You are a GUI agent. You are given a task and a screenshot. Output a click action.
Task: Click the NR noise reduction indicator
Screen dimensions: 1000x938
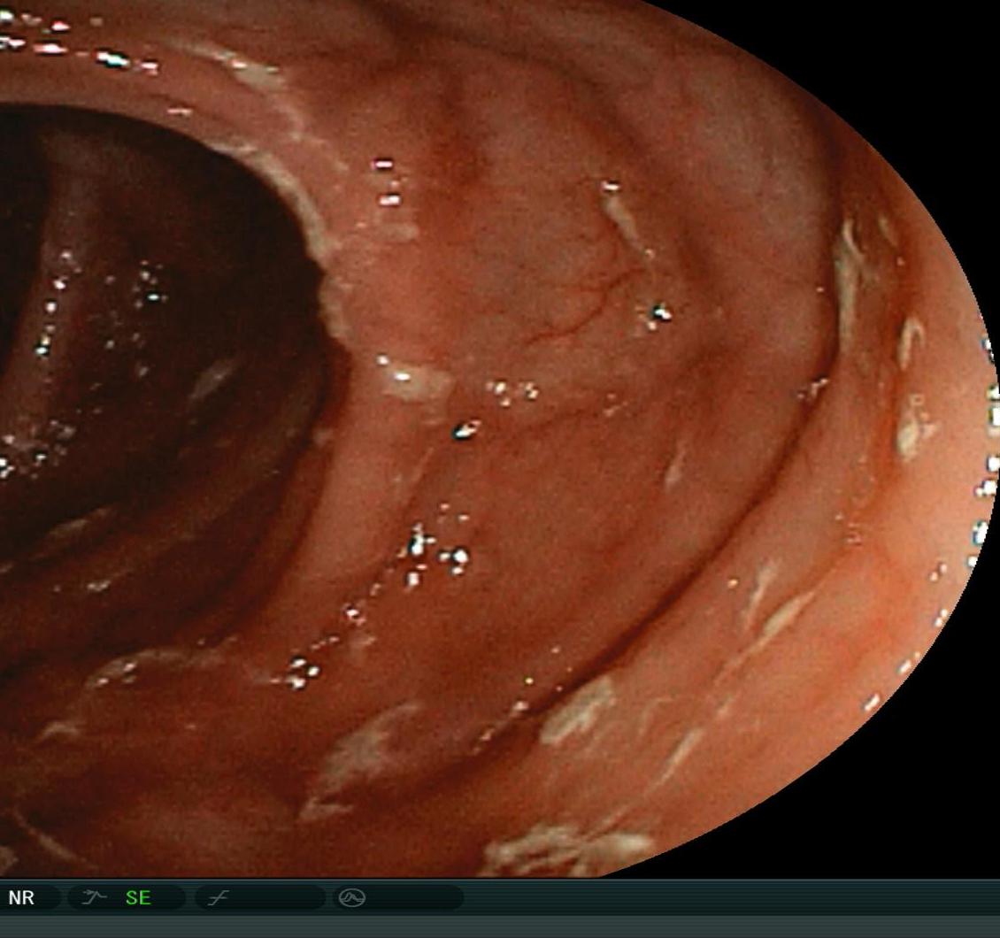click(21, 898)
